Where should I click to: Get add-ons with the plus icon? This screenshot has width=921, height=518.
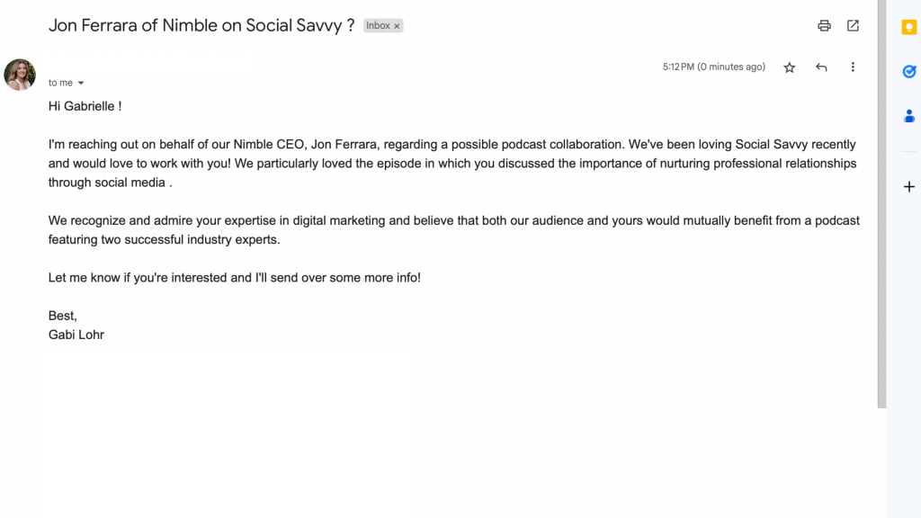pyautogui.click(x=909, y=187)
